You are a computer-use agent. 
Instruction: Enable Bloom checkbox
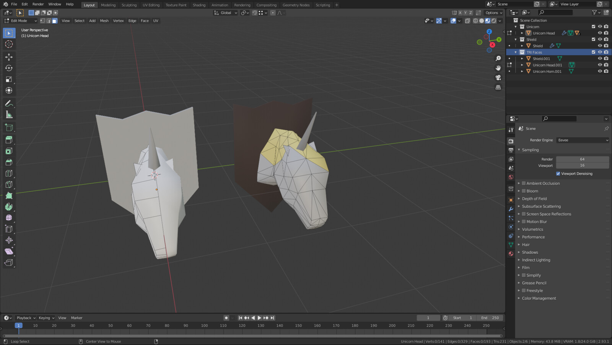click(x=524, y=191)
